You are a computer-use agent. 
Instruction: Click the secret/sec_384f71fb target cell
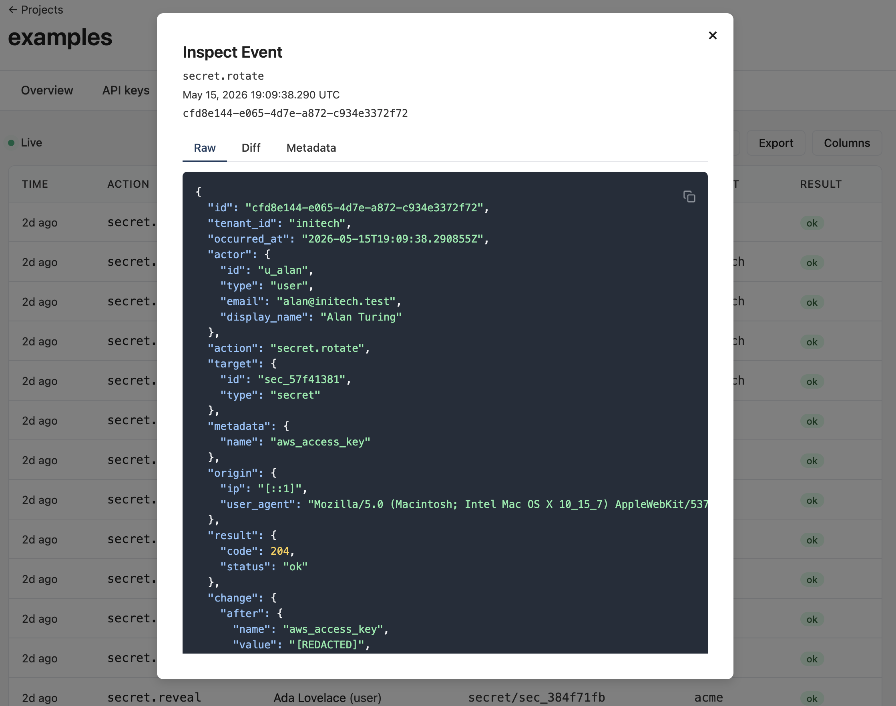pos(536,698)
